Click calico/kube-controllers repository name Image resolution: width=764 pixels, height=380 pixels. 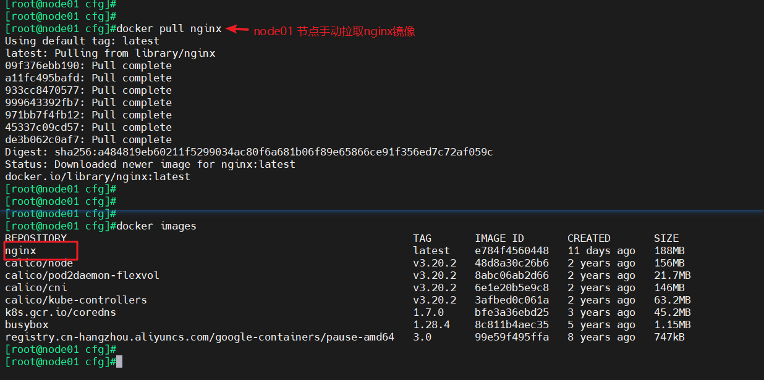[x=76, y=300]
